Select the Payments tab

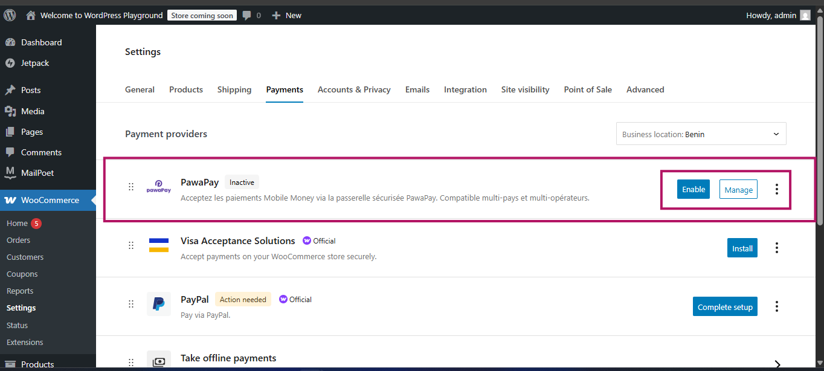[285, 89]
